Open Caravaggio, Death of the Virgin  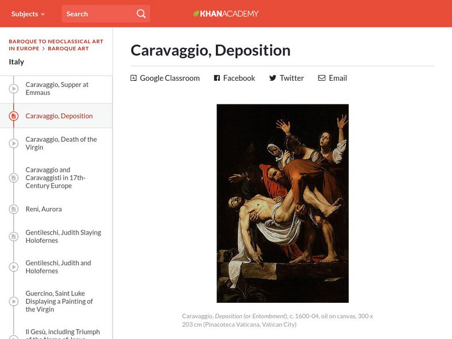(x=61, y=144)
